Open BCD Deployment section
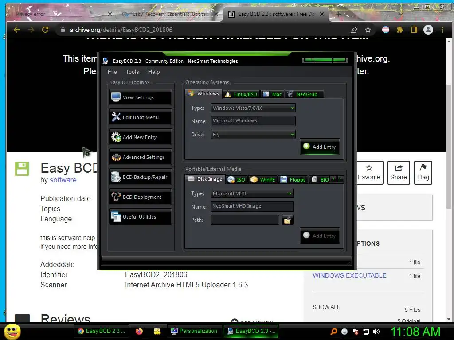Image resolution: width=454 pixels, height=340 pixels. (x=141, y=197)
